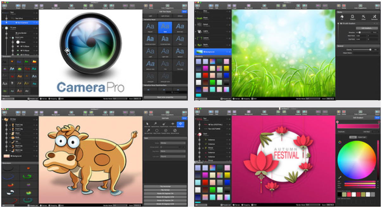Select the Text (Pro) layer row

pyautogui.click(x=19, y=18)
